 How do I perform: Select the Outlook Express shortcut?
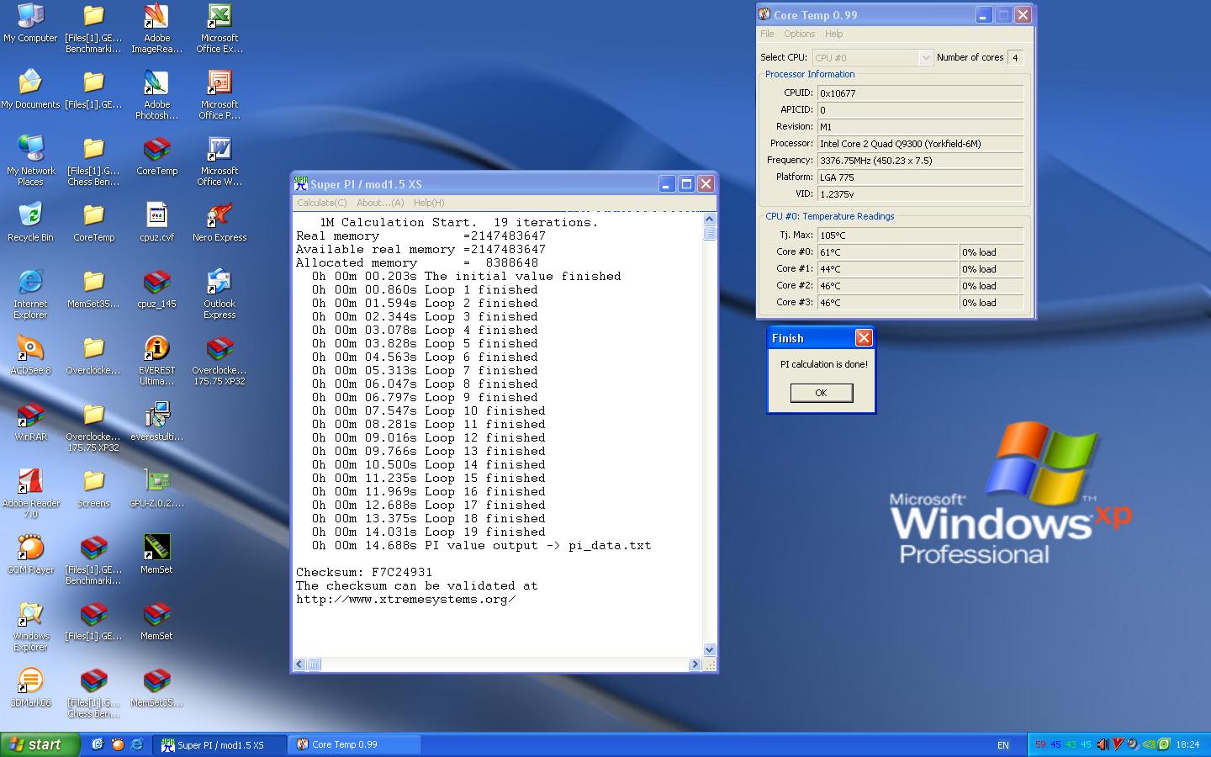coord(219,293)
